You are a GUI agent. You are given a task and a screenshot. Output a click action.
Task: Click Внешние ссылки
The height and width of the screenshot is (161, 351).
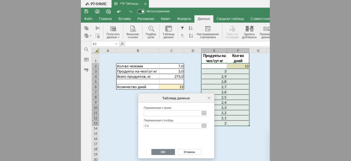[x=133, y=32]
